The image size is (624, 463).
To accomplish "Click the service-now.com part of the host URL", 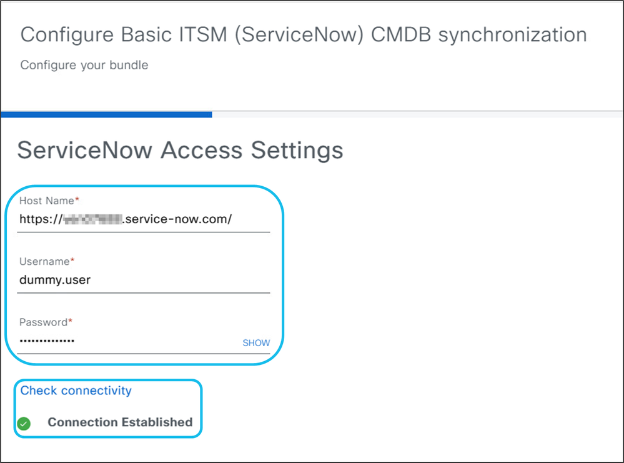I will (x=177, y=219).
